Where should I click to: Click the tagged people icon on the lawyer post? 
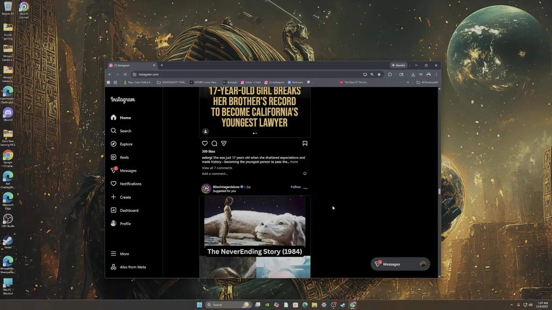pos(205,132)
